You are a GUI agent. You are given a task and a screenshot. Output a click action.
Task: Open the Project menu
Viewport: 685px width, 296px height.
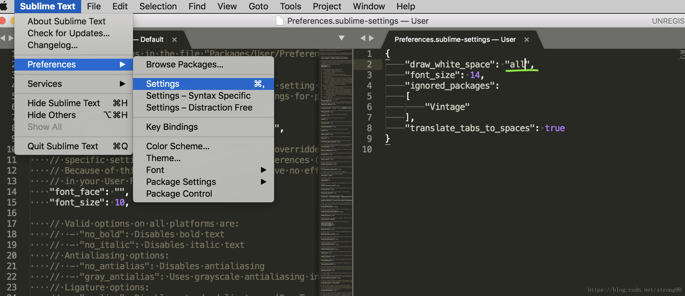pyautogui.click(x=327, y=6)
